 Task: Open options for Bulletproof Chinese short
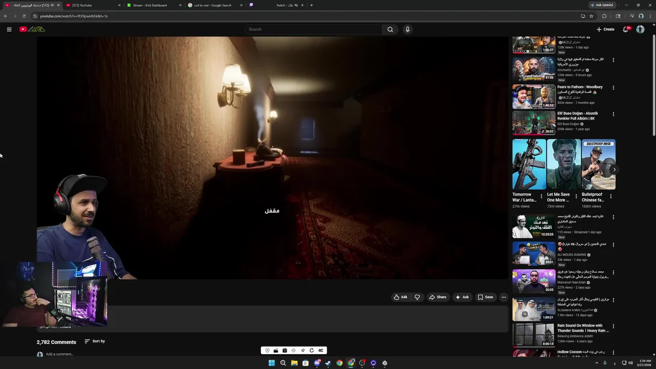[x=611, y=196]
